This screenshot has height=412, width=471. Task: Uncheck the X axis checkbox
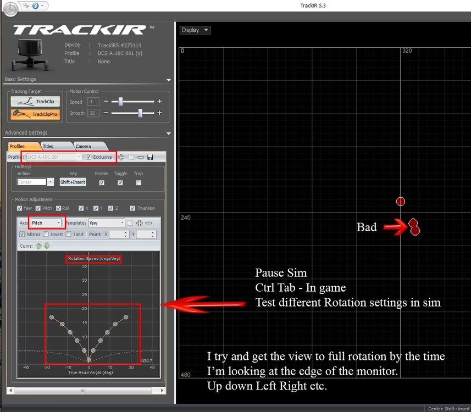coord(81,208)
